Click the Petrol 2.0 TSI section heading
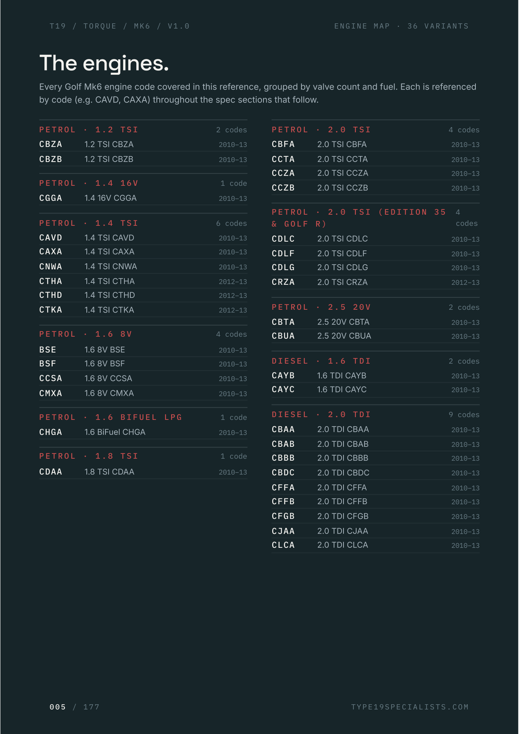This screenshot has width=519, height=734. (322, 130)
